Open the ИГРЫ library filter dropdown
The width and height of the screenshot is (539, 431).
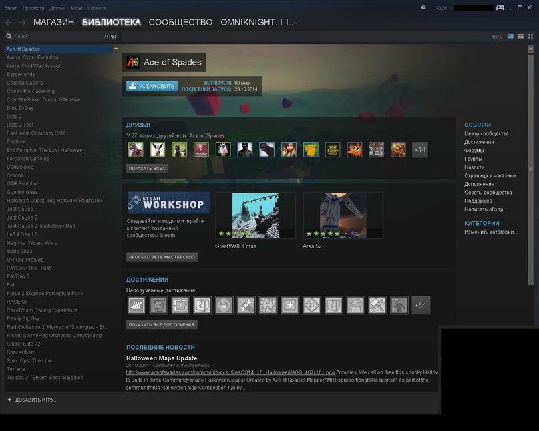click(x=110, y=37)
